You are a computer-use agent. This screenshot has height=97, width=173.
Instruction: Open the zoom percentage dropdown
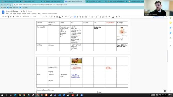(x=19, y=17)
